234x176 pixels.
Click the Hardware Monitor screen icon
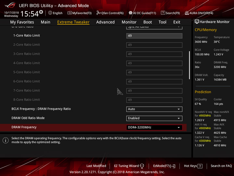coord(197,22)
